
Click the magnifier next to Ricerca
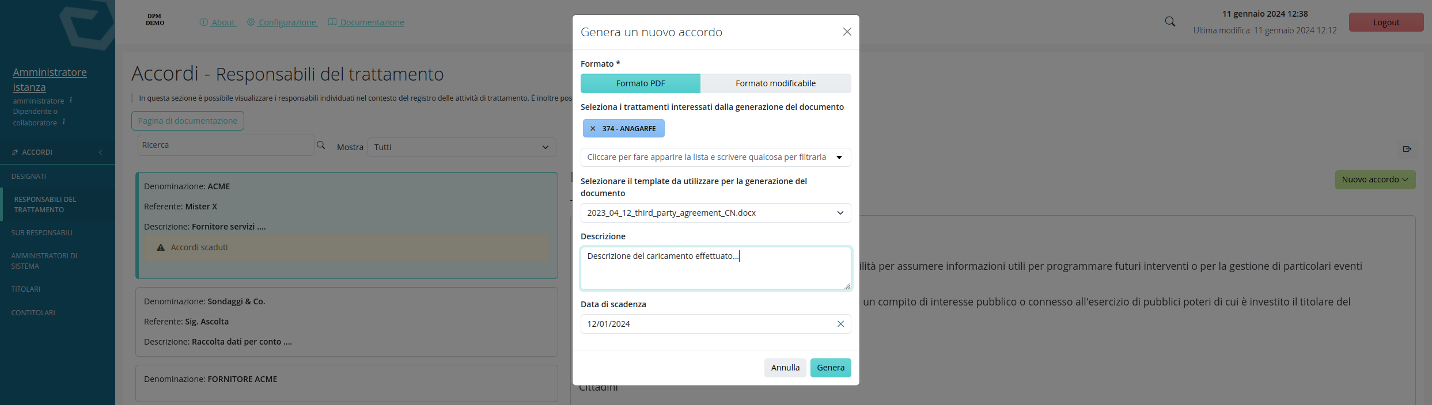(321, 145)
